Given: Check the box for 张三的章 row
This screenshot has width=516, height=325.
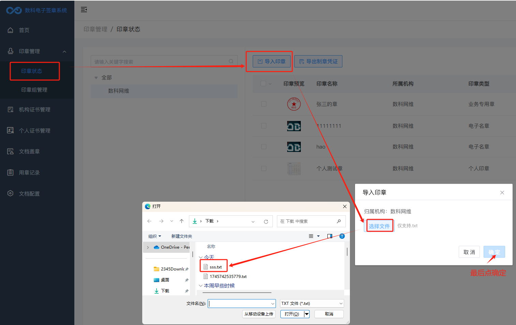Looking at the screenshot, I should 264,104.
